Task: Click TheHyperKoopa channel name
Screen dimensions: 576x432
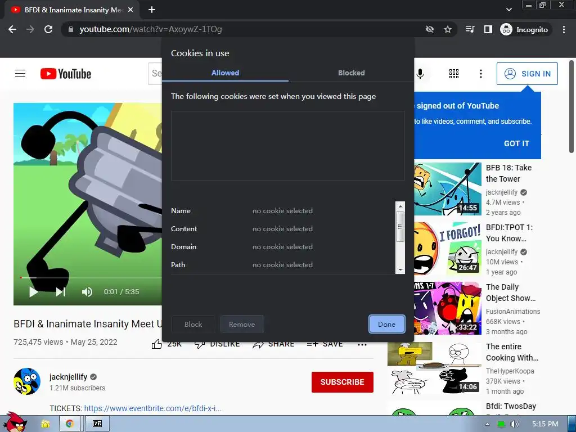Action: click(510, 371)
